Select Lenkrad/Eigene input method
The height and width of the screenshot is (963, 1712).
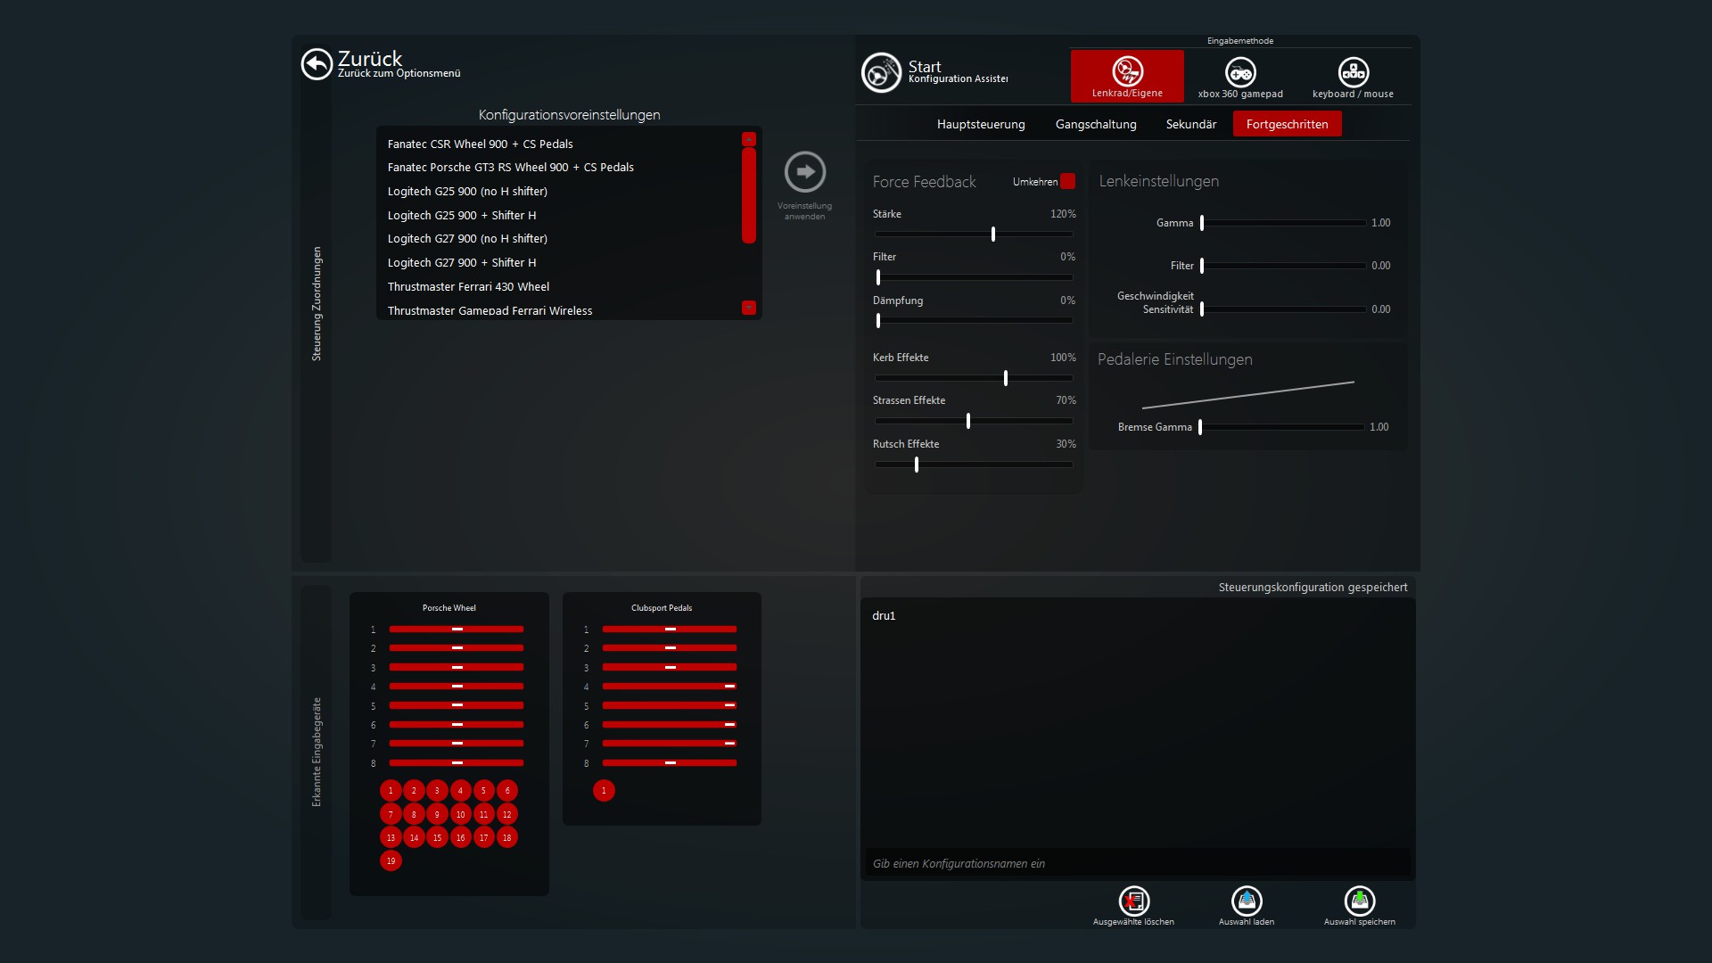point(1127,76)
